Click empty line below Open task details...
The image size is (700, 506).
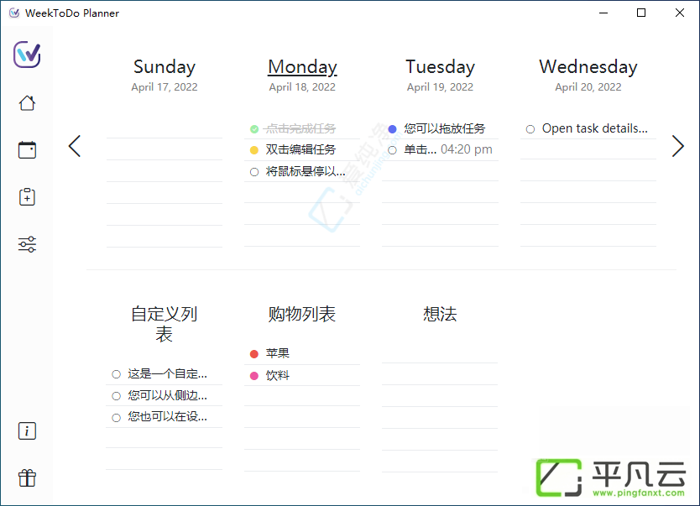[x=588, y=149]
